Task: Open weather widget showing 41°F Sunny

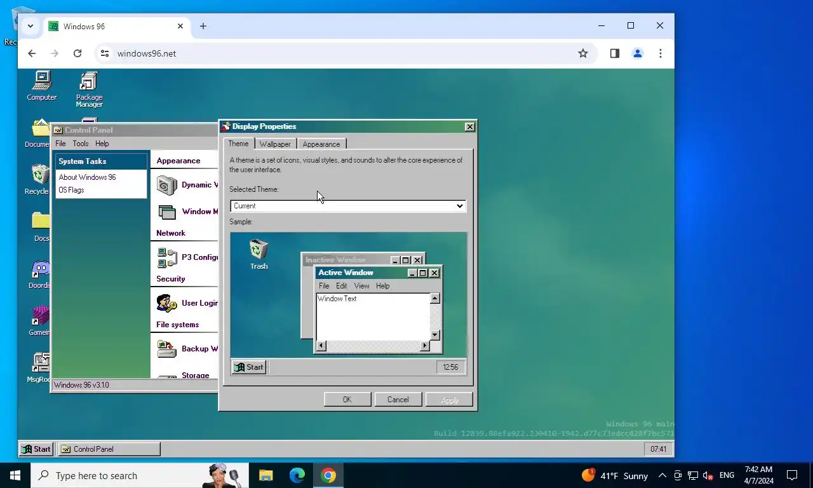Action: point(614,475)
